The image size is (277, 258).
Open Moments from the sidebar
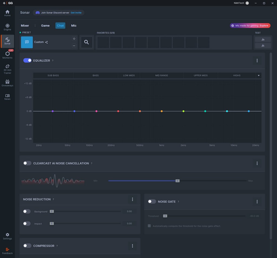point(7,55)
